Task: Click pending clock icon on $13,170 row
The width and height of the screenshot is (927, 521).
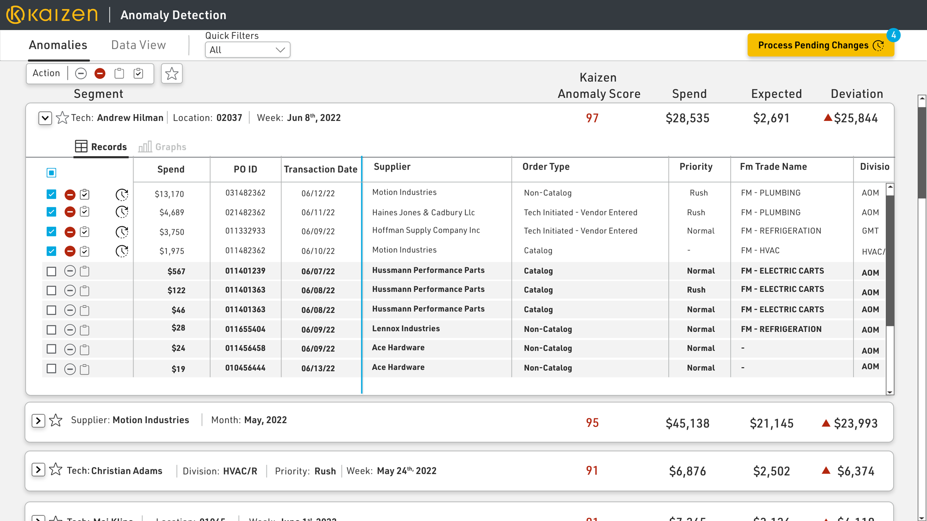Action: tap(122, 194)
